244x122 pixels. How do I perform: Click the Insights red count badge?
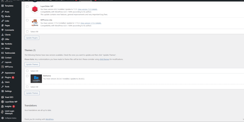tap(14, 107)
